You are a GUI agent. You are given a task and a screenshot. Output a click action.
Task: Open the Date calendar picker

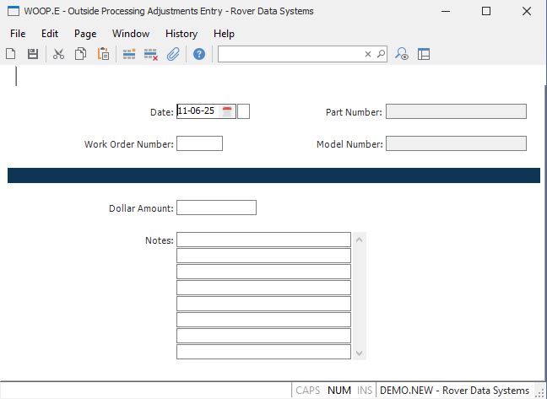coord(227,111)
